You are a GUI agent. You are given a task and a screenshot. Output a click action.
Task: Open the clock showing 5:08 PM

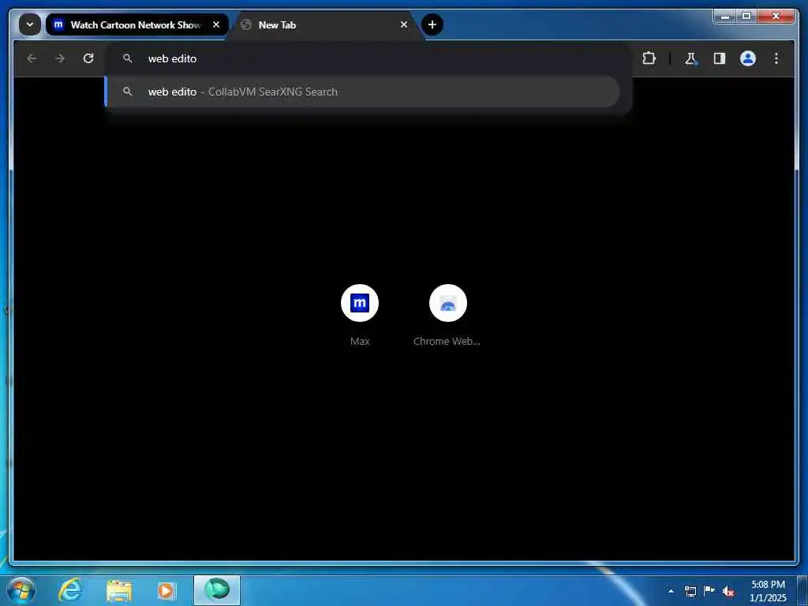pos(768,591)
